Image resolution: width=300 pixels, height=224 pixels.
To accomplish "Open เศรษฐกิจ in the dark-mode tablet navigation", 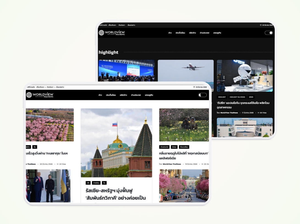I will 217,33.
